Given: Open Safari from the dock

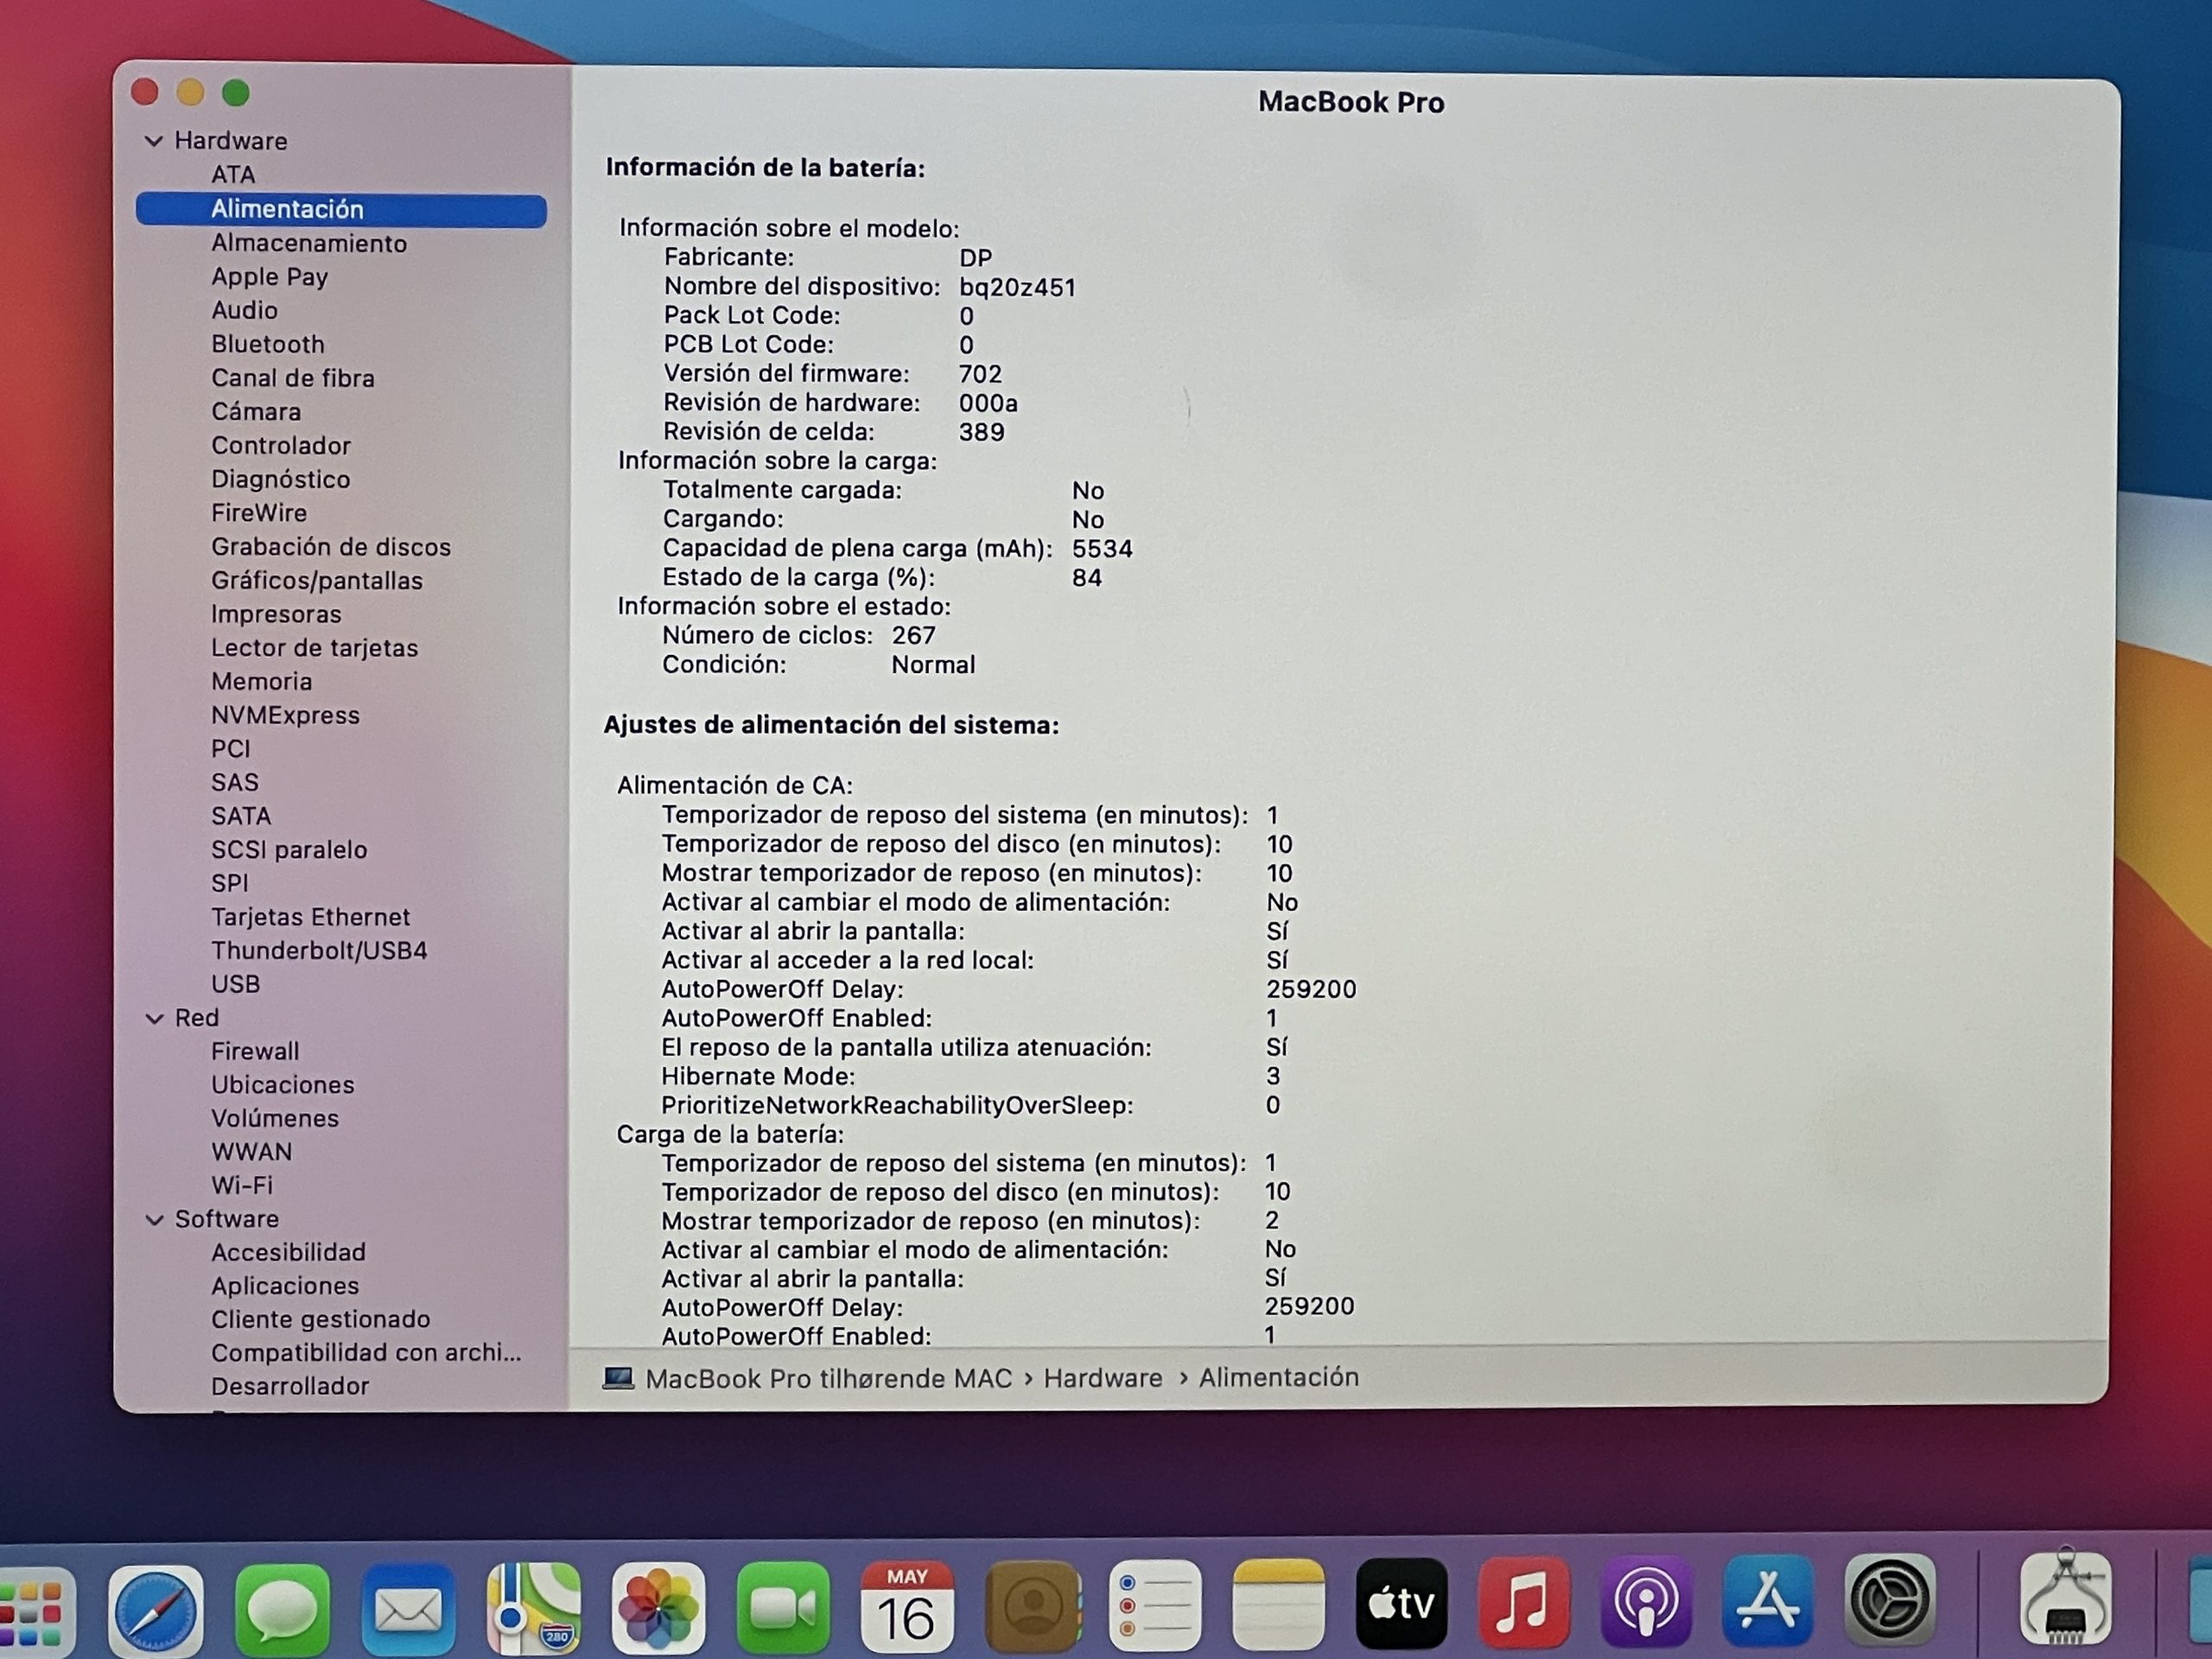Looking at the screenshot, I should 155,1608.
